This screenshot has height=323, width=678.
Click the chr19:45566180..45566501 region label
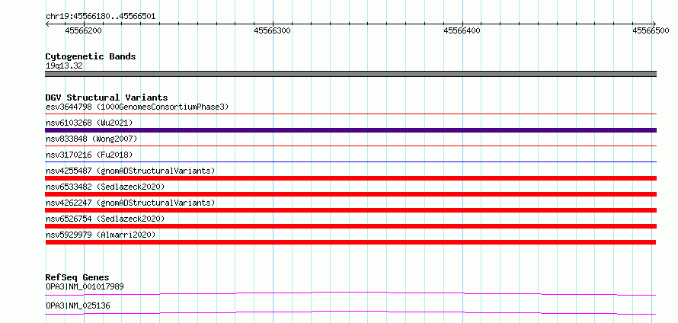coord(101,17)
